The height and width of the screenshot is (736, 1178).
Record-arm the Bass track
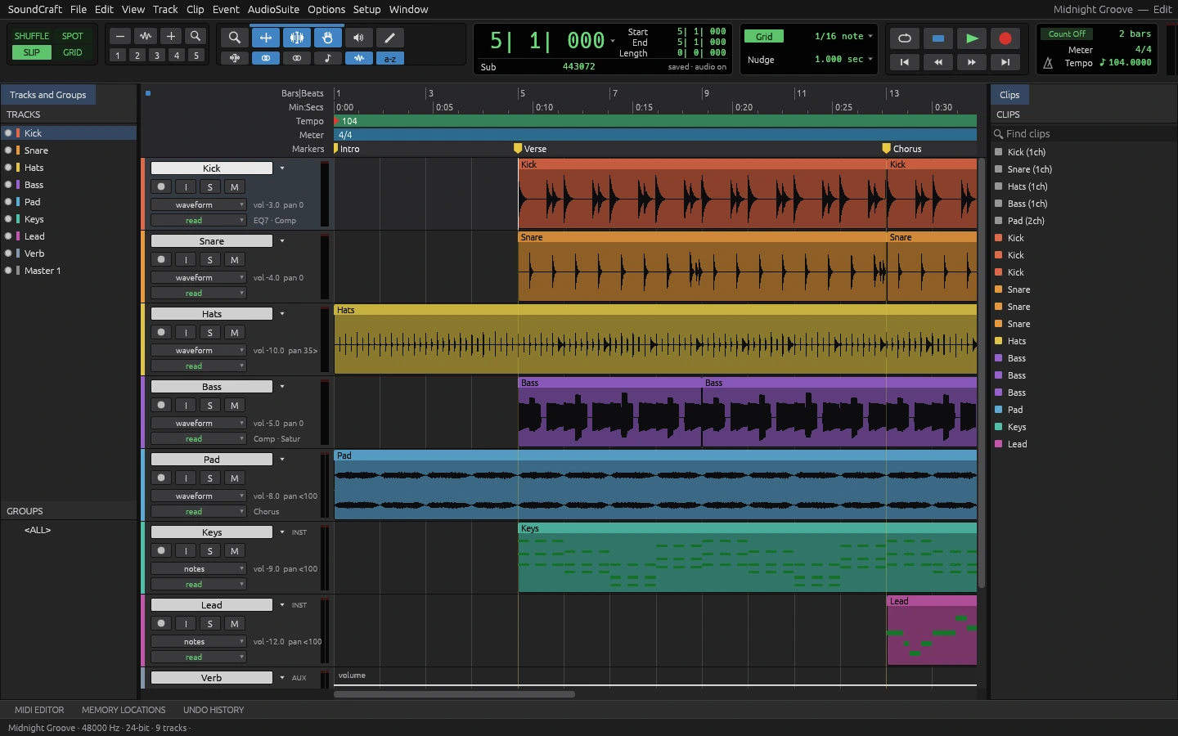click(x=161, y=406)
